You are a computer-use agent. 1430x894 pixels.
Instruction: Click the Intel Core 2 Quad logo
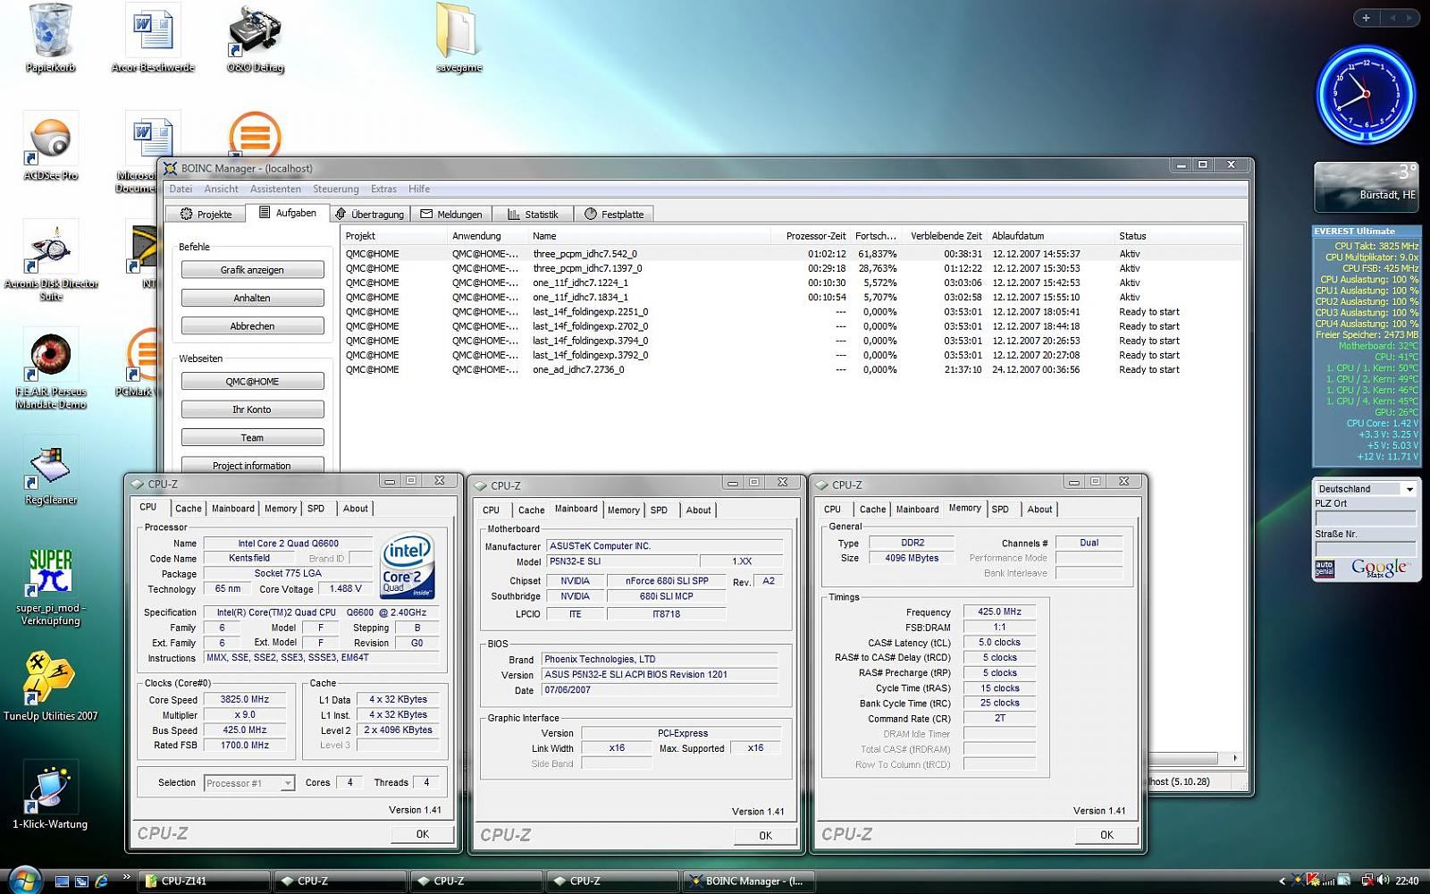(x=408, y=564)
